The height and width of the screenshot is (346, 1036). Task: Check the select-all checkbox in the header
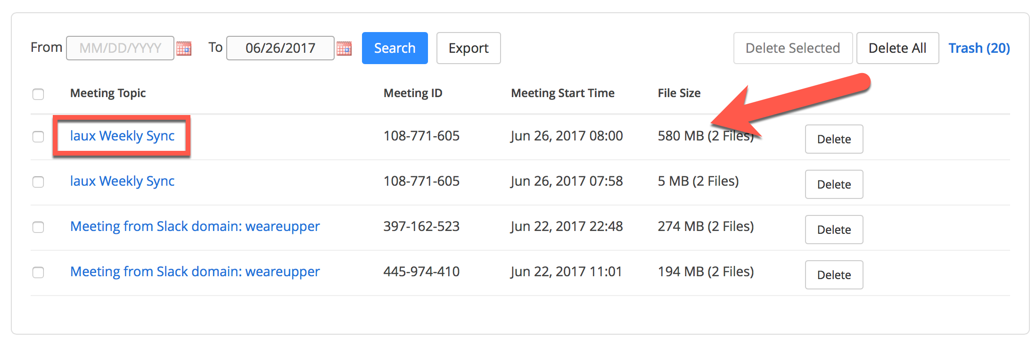point(38,94)
